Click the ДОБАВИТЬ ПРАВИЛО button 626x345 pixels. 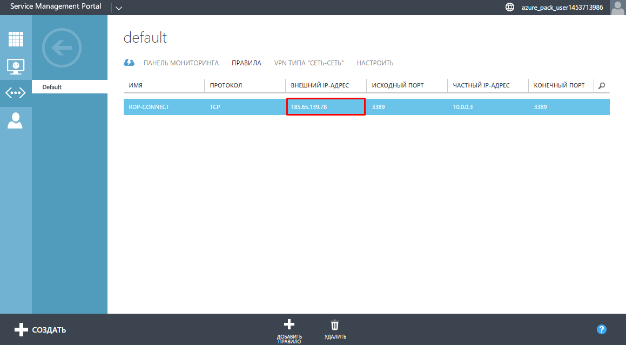(x=290, y=330)
